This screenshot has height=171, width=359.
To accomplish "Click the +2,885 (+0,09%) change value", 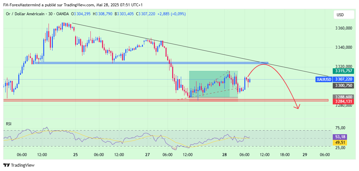I will pos(171,14).
